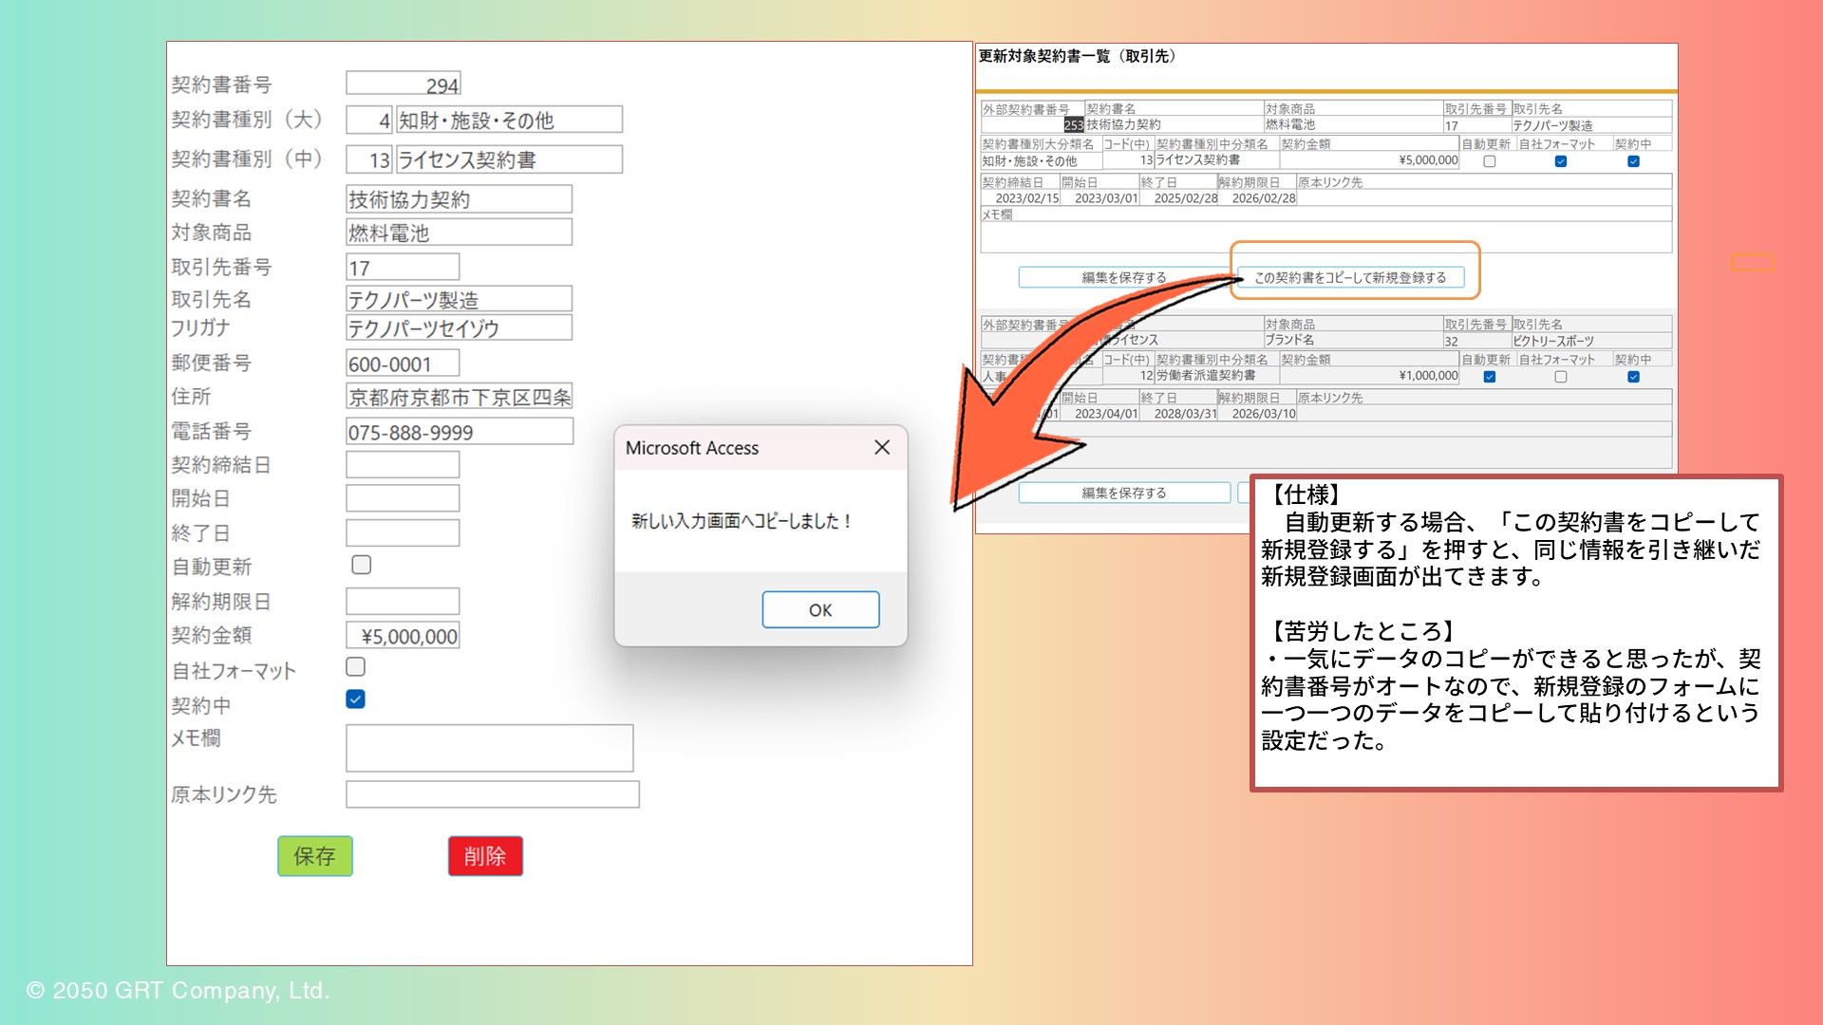Click the 契約書種別（中） field ライセンス契約書
The width and height of the screenshot is (1823, 1025).
click(x=508, y=159)
